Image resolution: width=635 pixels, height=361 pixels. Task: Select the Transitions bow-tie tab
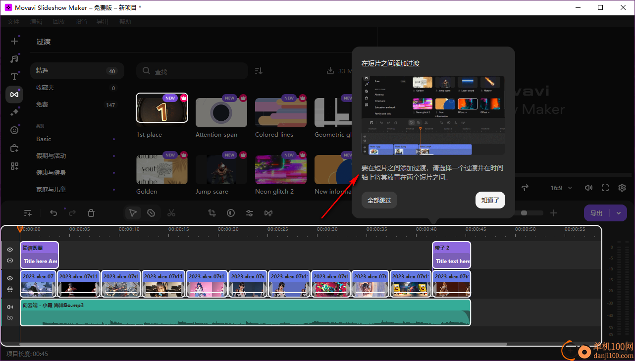click(x=14, y=95)
